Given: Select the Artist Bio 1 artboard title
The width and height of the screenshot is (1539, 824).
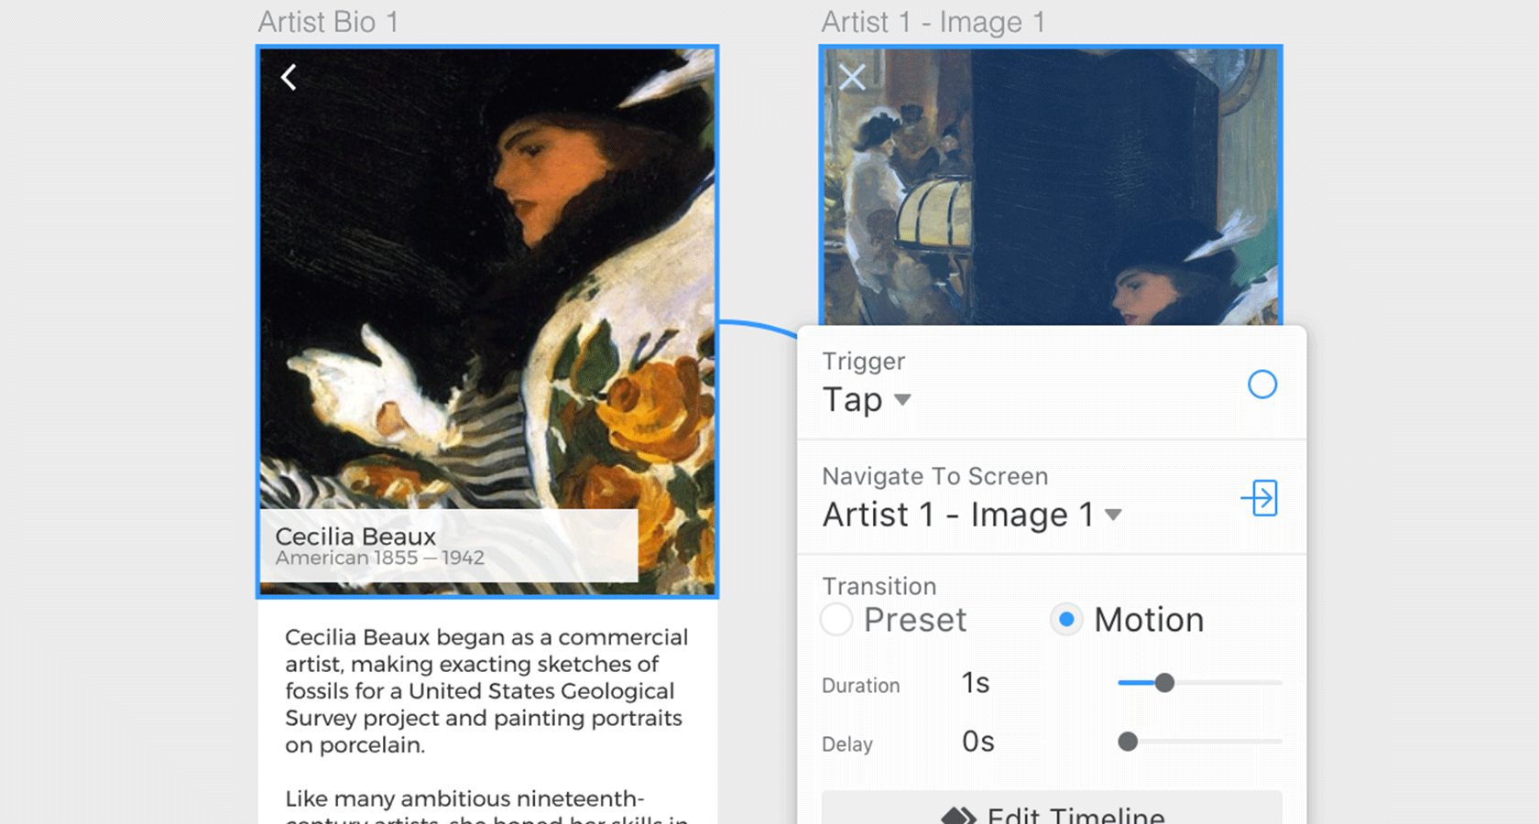Looking at the screenshot, I should [x=328, y=22].
